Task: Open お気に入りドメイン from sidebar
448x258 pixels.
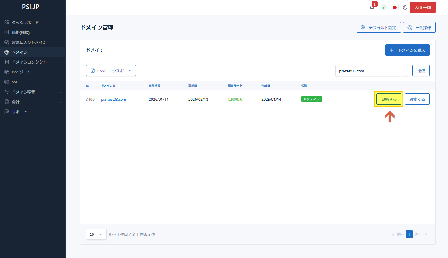Action: (29, 42)
